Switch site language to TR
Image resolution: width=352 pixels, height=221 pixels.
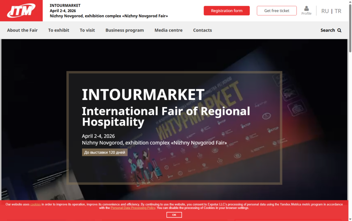point(338,11)
